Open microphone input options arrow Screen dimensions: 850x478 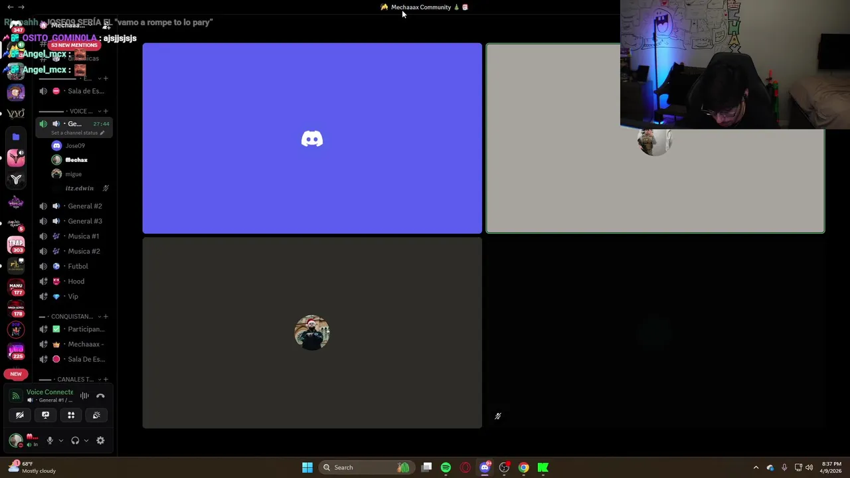click(60, 440)
